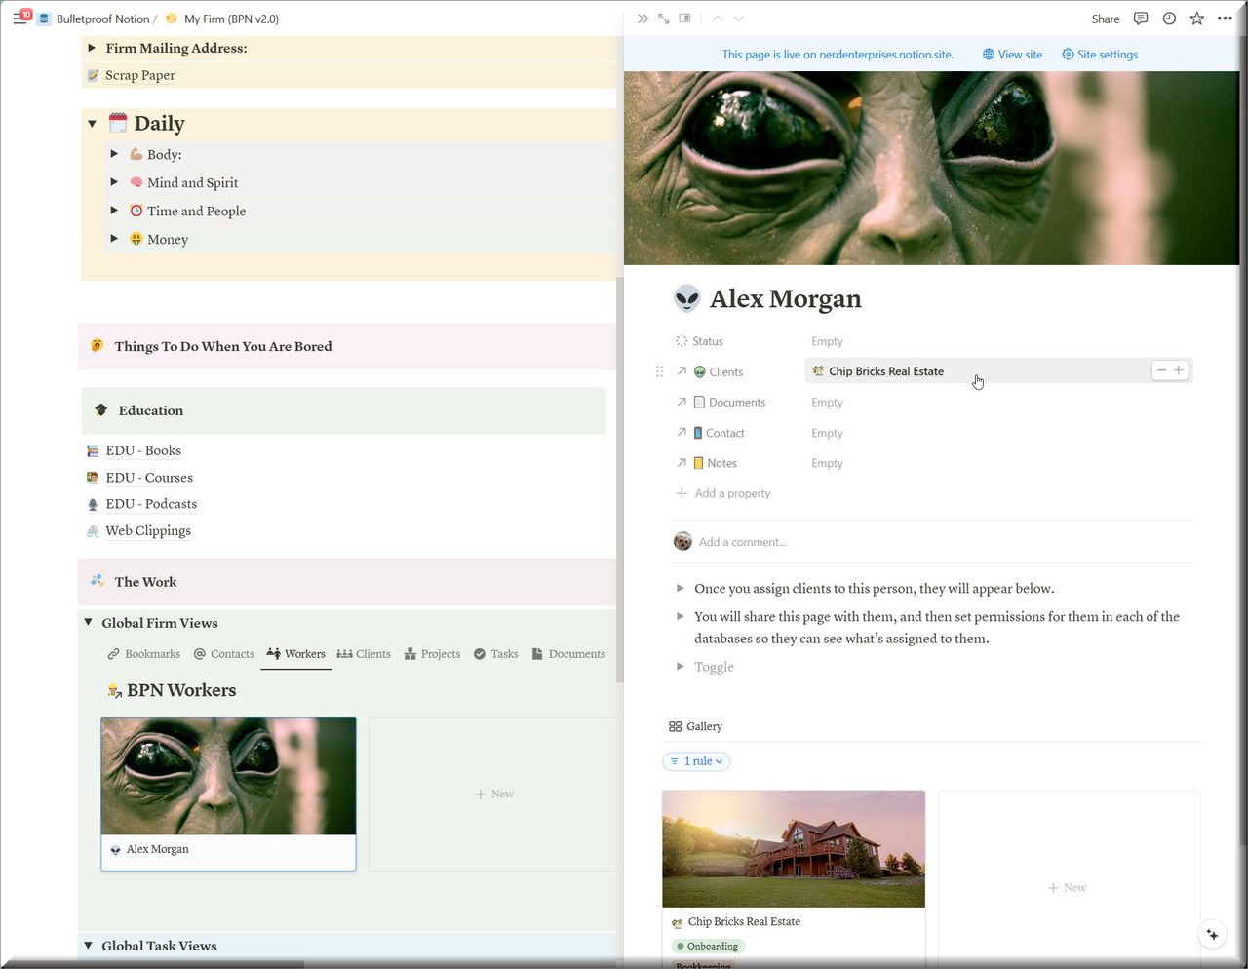The image size is (1248, 969).
Task: Open the three-dot page options menu
Action: click(x=1226, y=19)
